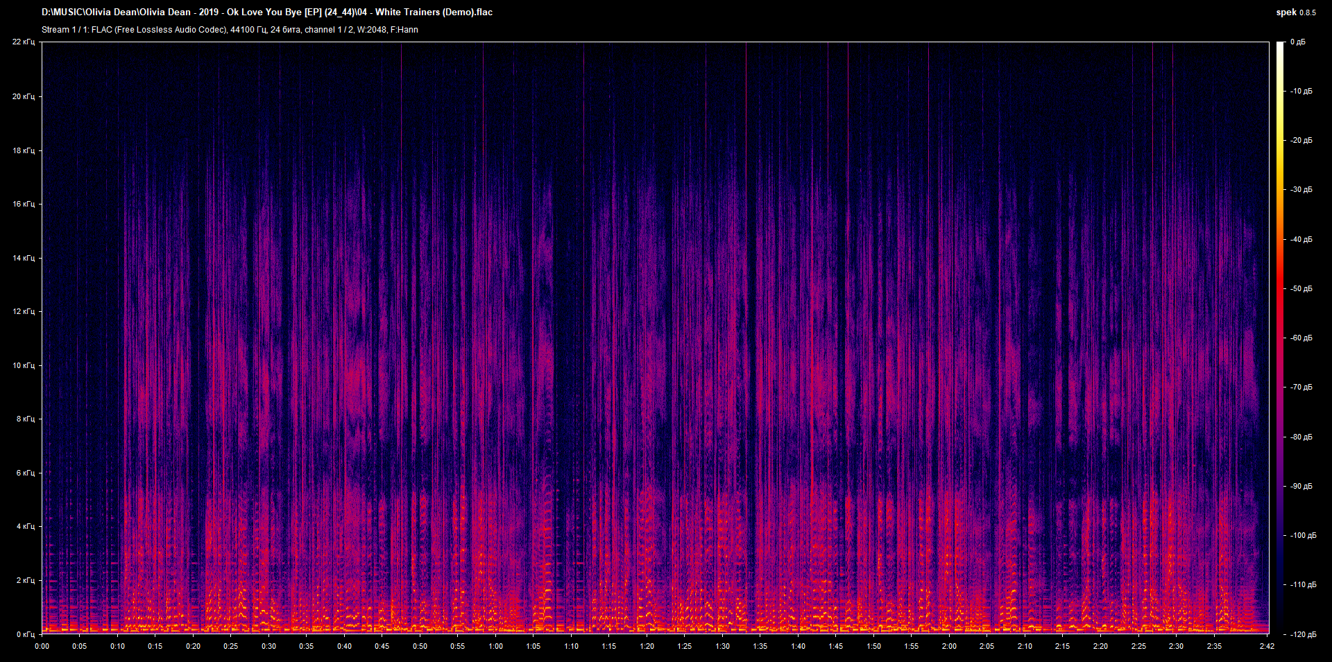Click the 12 кГц frequency axis label
Image resolution: width=1332 pixels, height=662 pixels.
click(24, 311)
